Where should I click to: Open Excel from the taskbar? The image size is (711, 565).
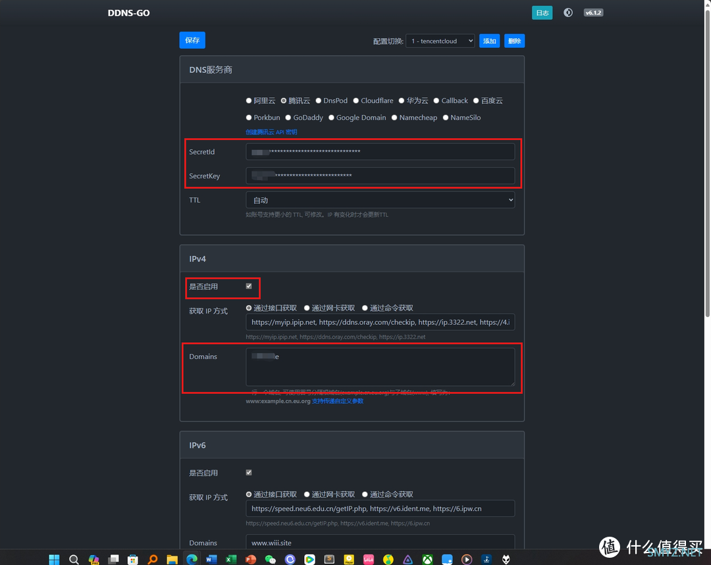coord(231,559)
